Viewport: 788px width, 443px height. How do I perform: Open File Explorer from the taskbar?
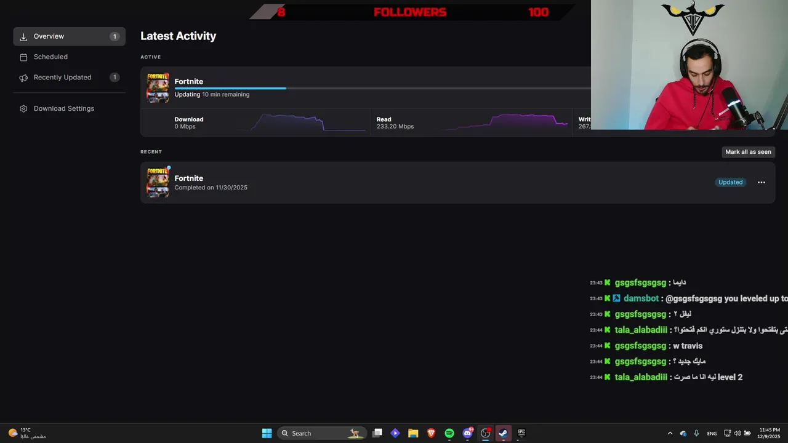click(413, 433)
